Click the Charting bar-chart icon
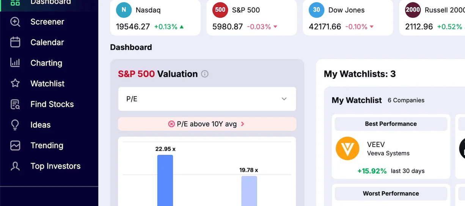 15,63
